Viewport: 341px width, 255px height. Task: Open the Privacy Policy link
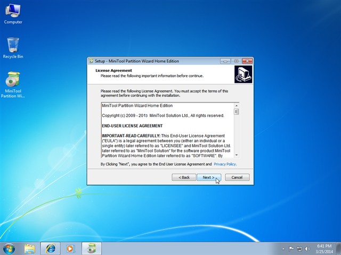pos(225,164)
